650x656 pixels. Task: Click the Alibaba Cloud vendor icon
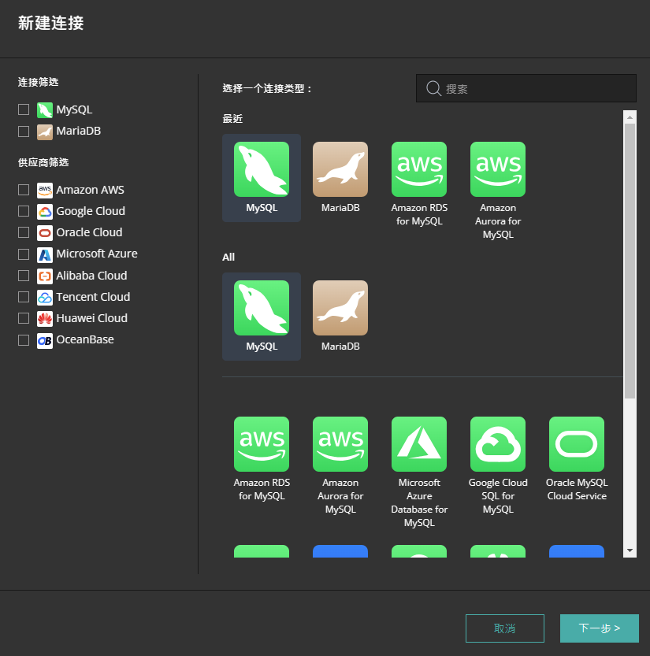45,276
